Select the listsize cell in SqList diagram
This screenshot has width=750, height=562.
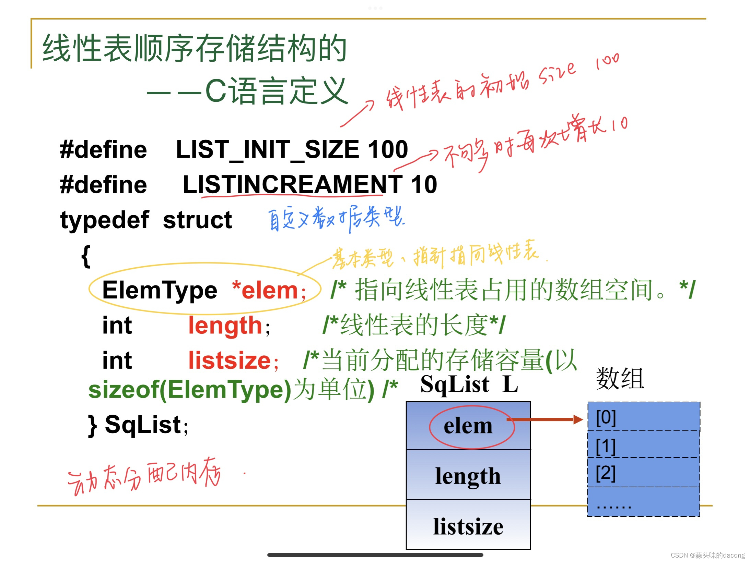pyautogui.click(x=468, y=526)
